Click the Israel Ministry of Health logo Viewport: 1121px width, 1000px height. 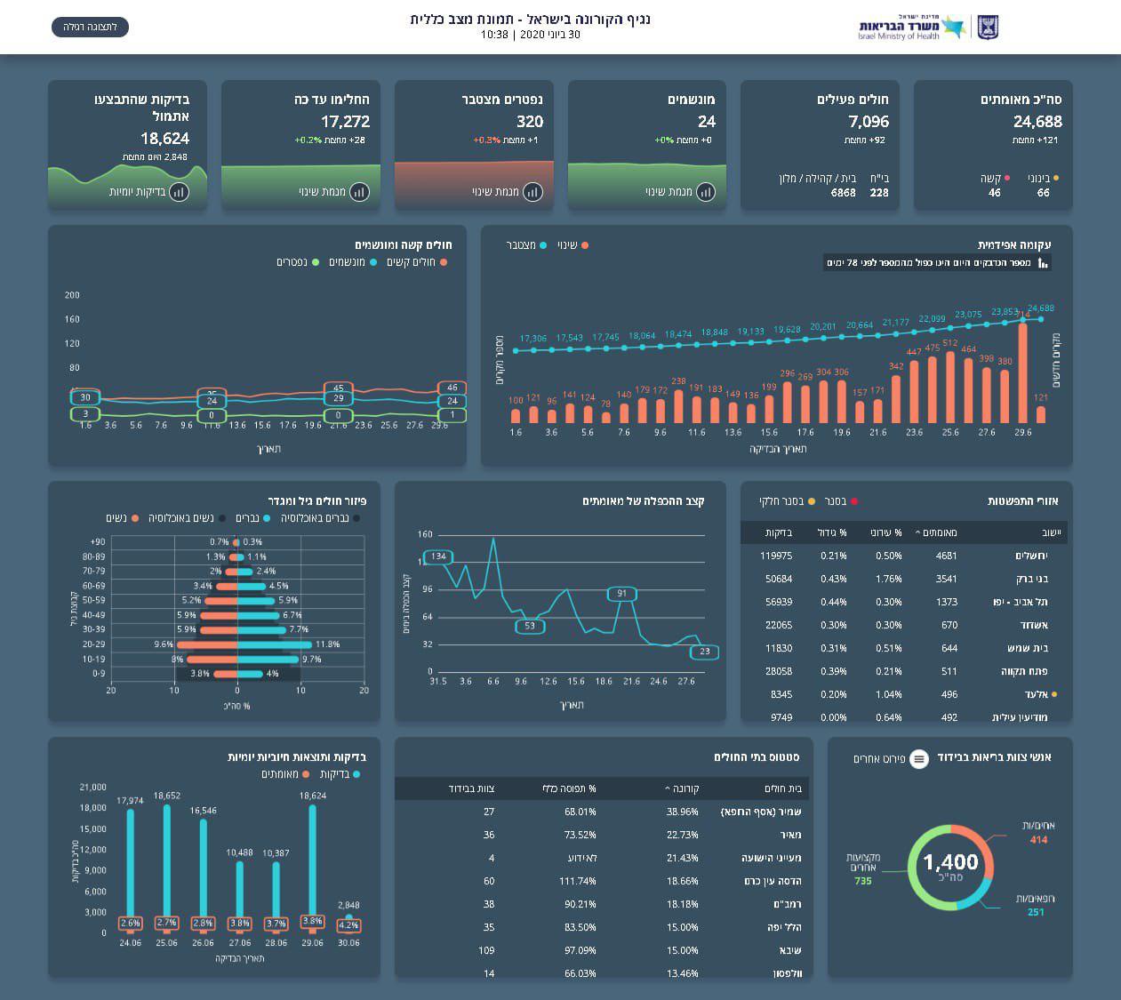[x=911, y=28]
